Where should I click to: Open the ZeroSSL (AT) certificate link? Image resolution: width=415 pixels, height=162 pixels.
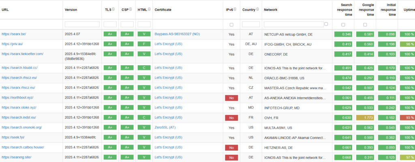165,127
